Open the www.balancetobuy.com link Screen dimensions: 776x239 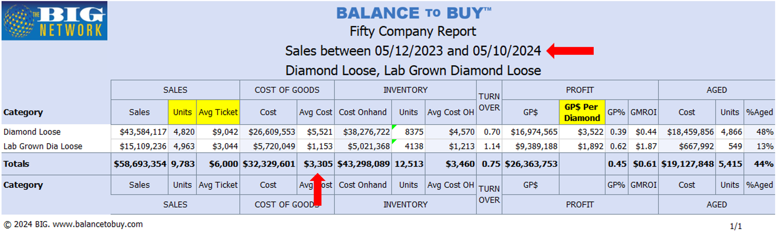tap(97, 224)
